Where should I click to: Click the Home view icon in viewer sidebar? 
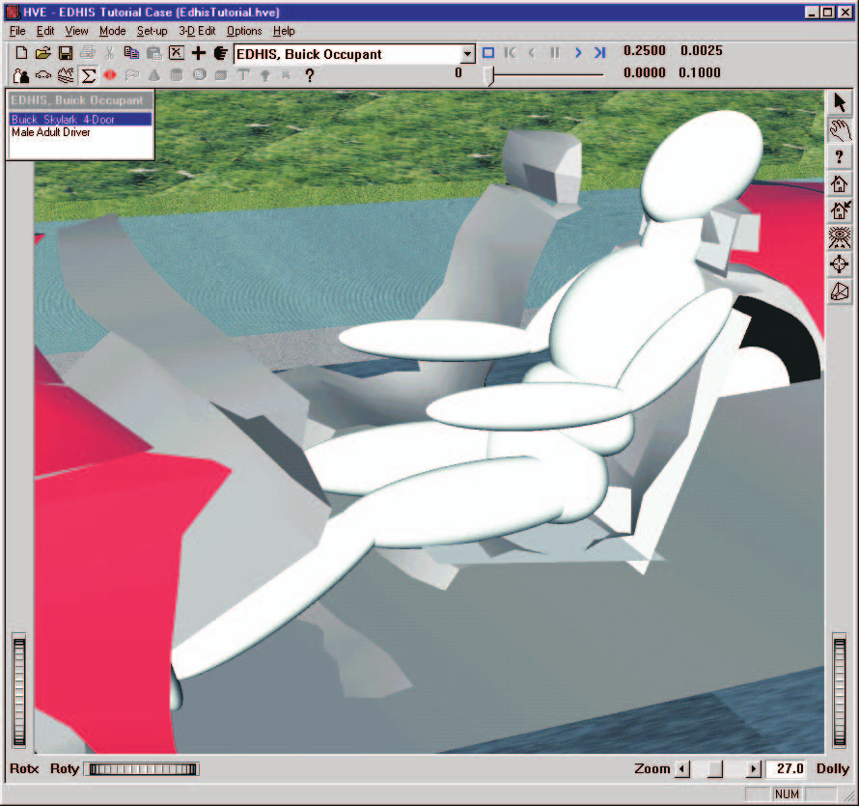(x=840, y=183)
